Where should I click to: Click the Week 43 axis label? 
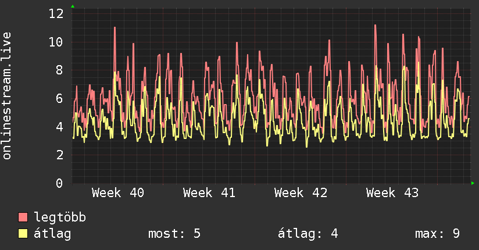(392, 193)
